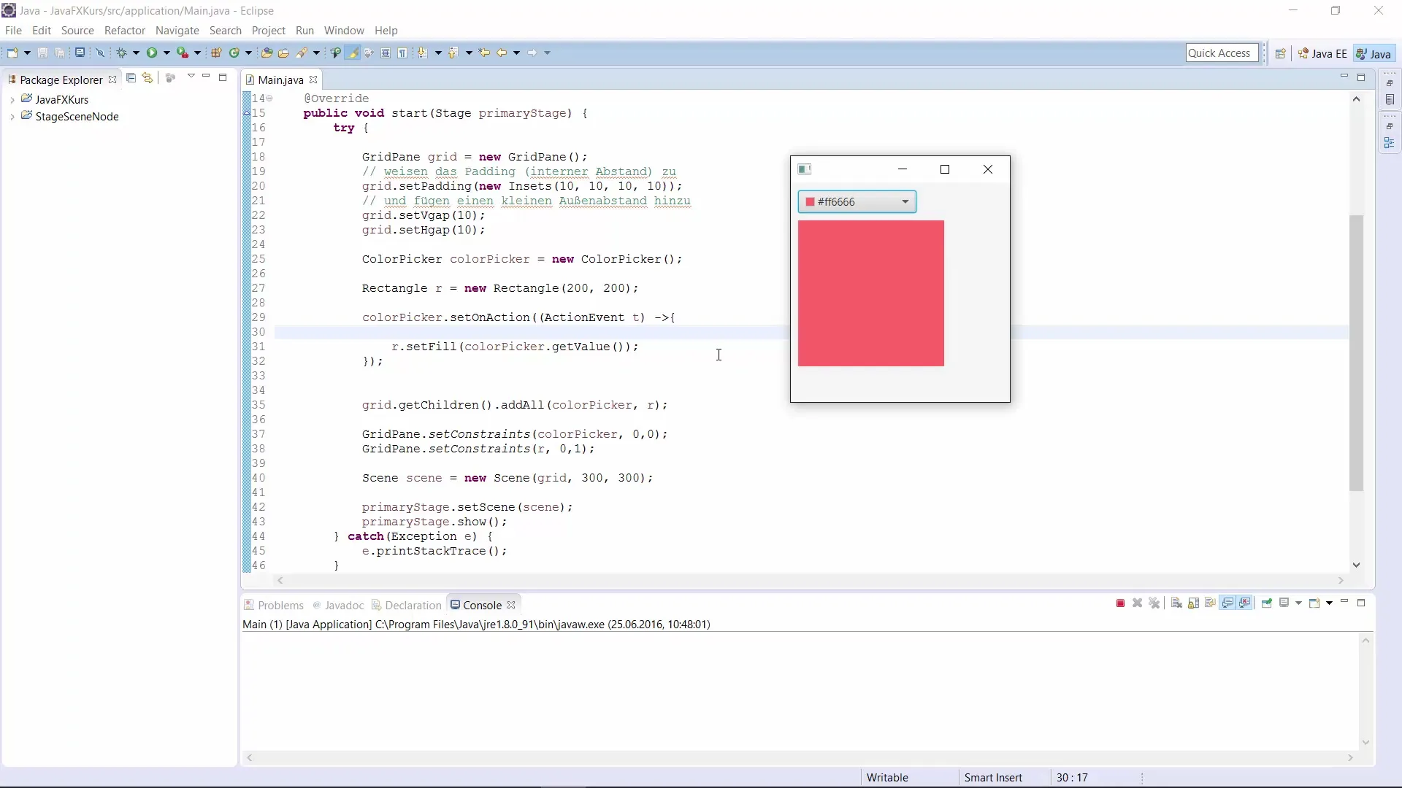Open the External Tools dropdown arrow
1402x788 pixels.
click(197, 53)
